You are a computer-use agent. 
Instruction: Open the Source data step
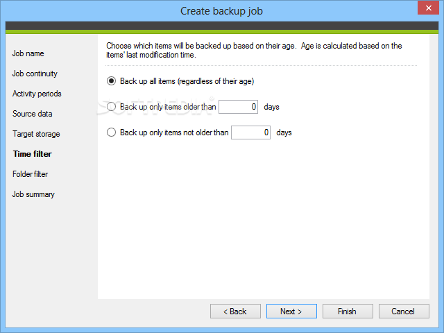click(x=32, y=114)
